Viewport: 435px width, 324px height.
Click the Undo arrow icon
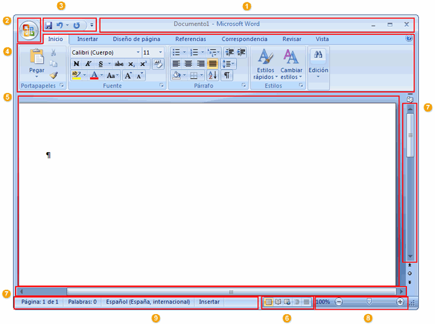coord(60,25)
